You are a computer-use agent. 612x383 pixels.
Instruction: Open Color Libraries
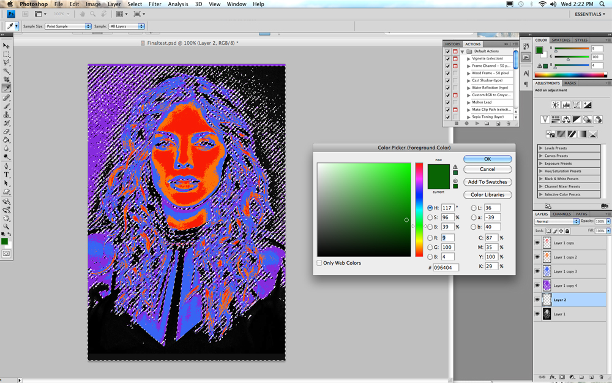[488, 195]
